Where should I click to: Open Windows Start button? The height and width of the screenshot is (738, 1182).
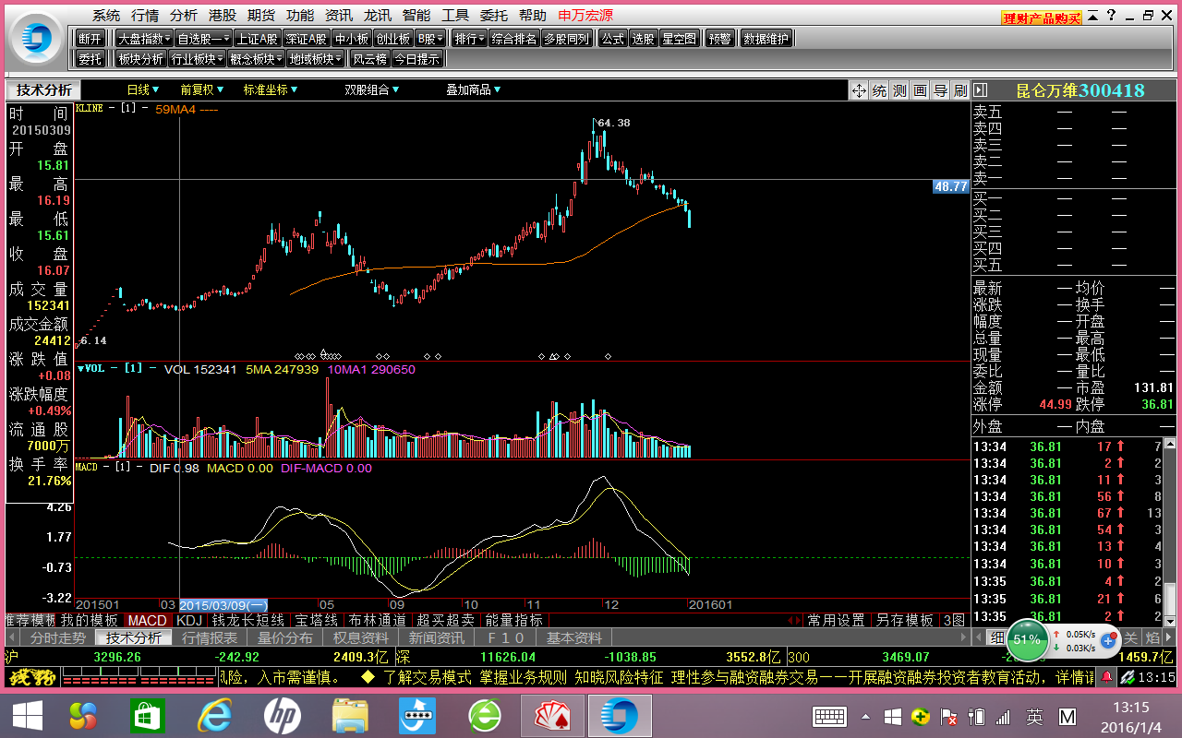pos(26,716)
